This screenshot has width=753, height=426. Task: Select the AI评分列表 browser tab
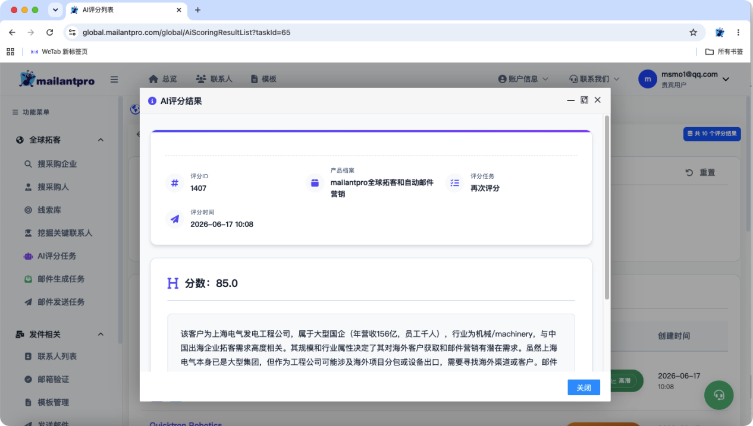tap(127, 10)
